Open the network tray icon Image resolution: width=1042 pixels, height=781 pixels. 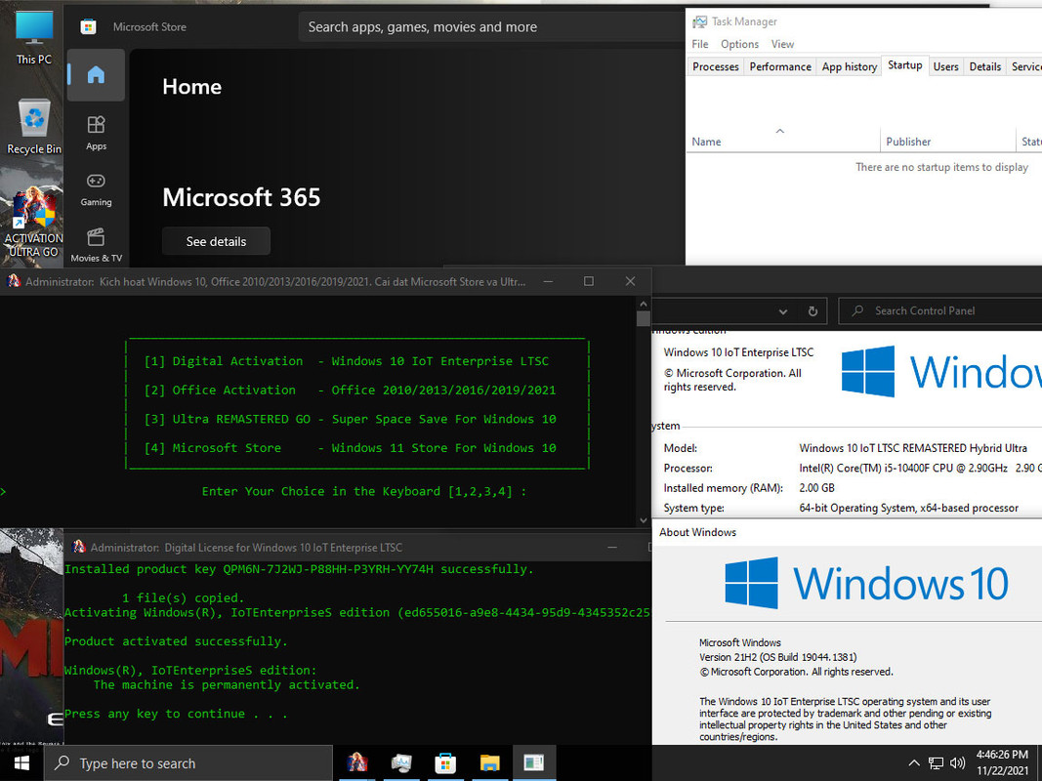coord(936,763)
